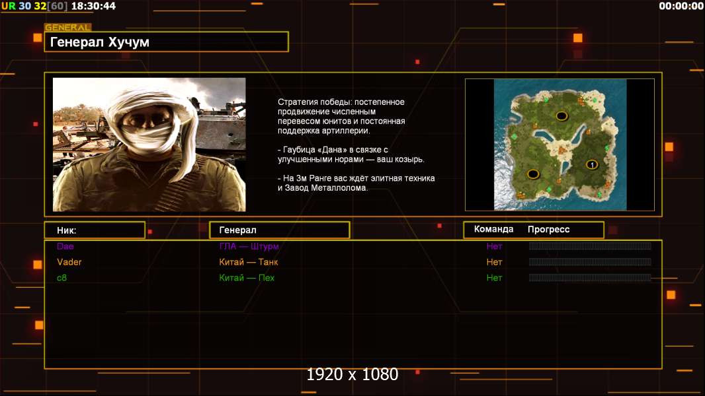Image resolution: width=705 pixels, height=396 pixels.
Task: Select player Dae in the list
Action: click(x=65, y=246)
